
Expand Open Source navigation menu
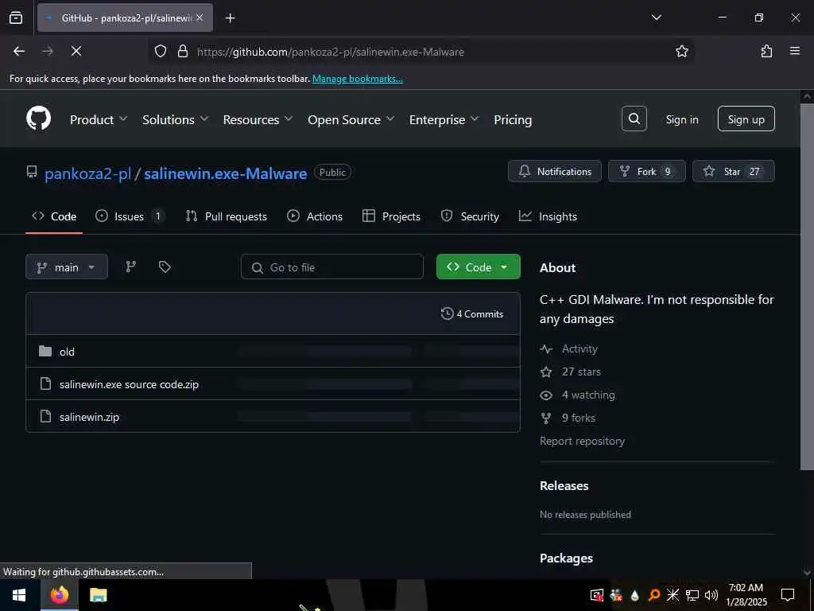(351, 119)
